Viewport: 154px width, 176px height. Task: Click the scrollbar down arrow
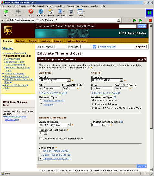[151, 170]
